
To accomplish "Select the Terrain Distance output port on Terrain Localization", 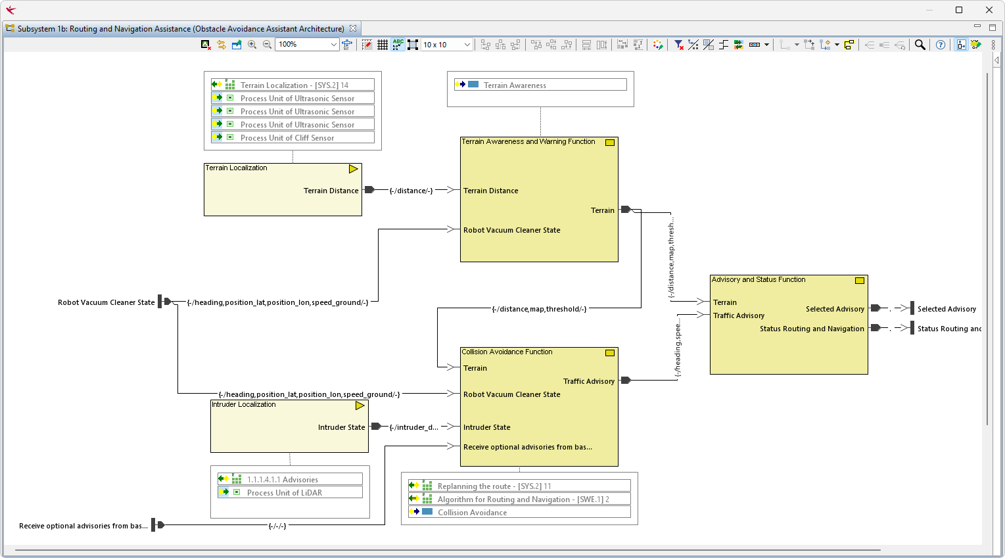I will point(369,190).
